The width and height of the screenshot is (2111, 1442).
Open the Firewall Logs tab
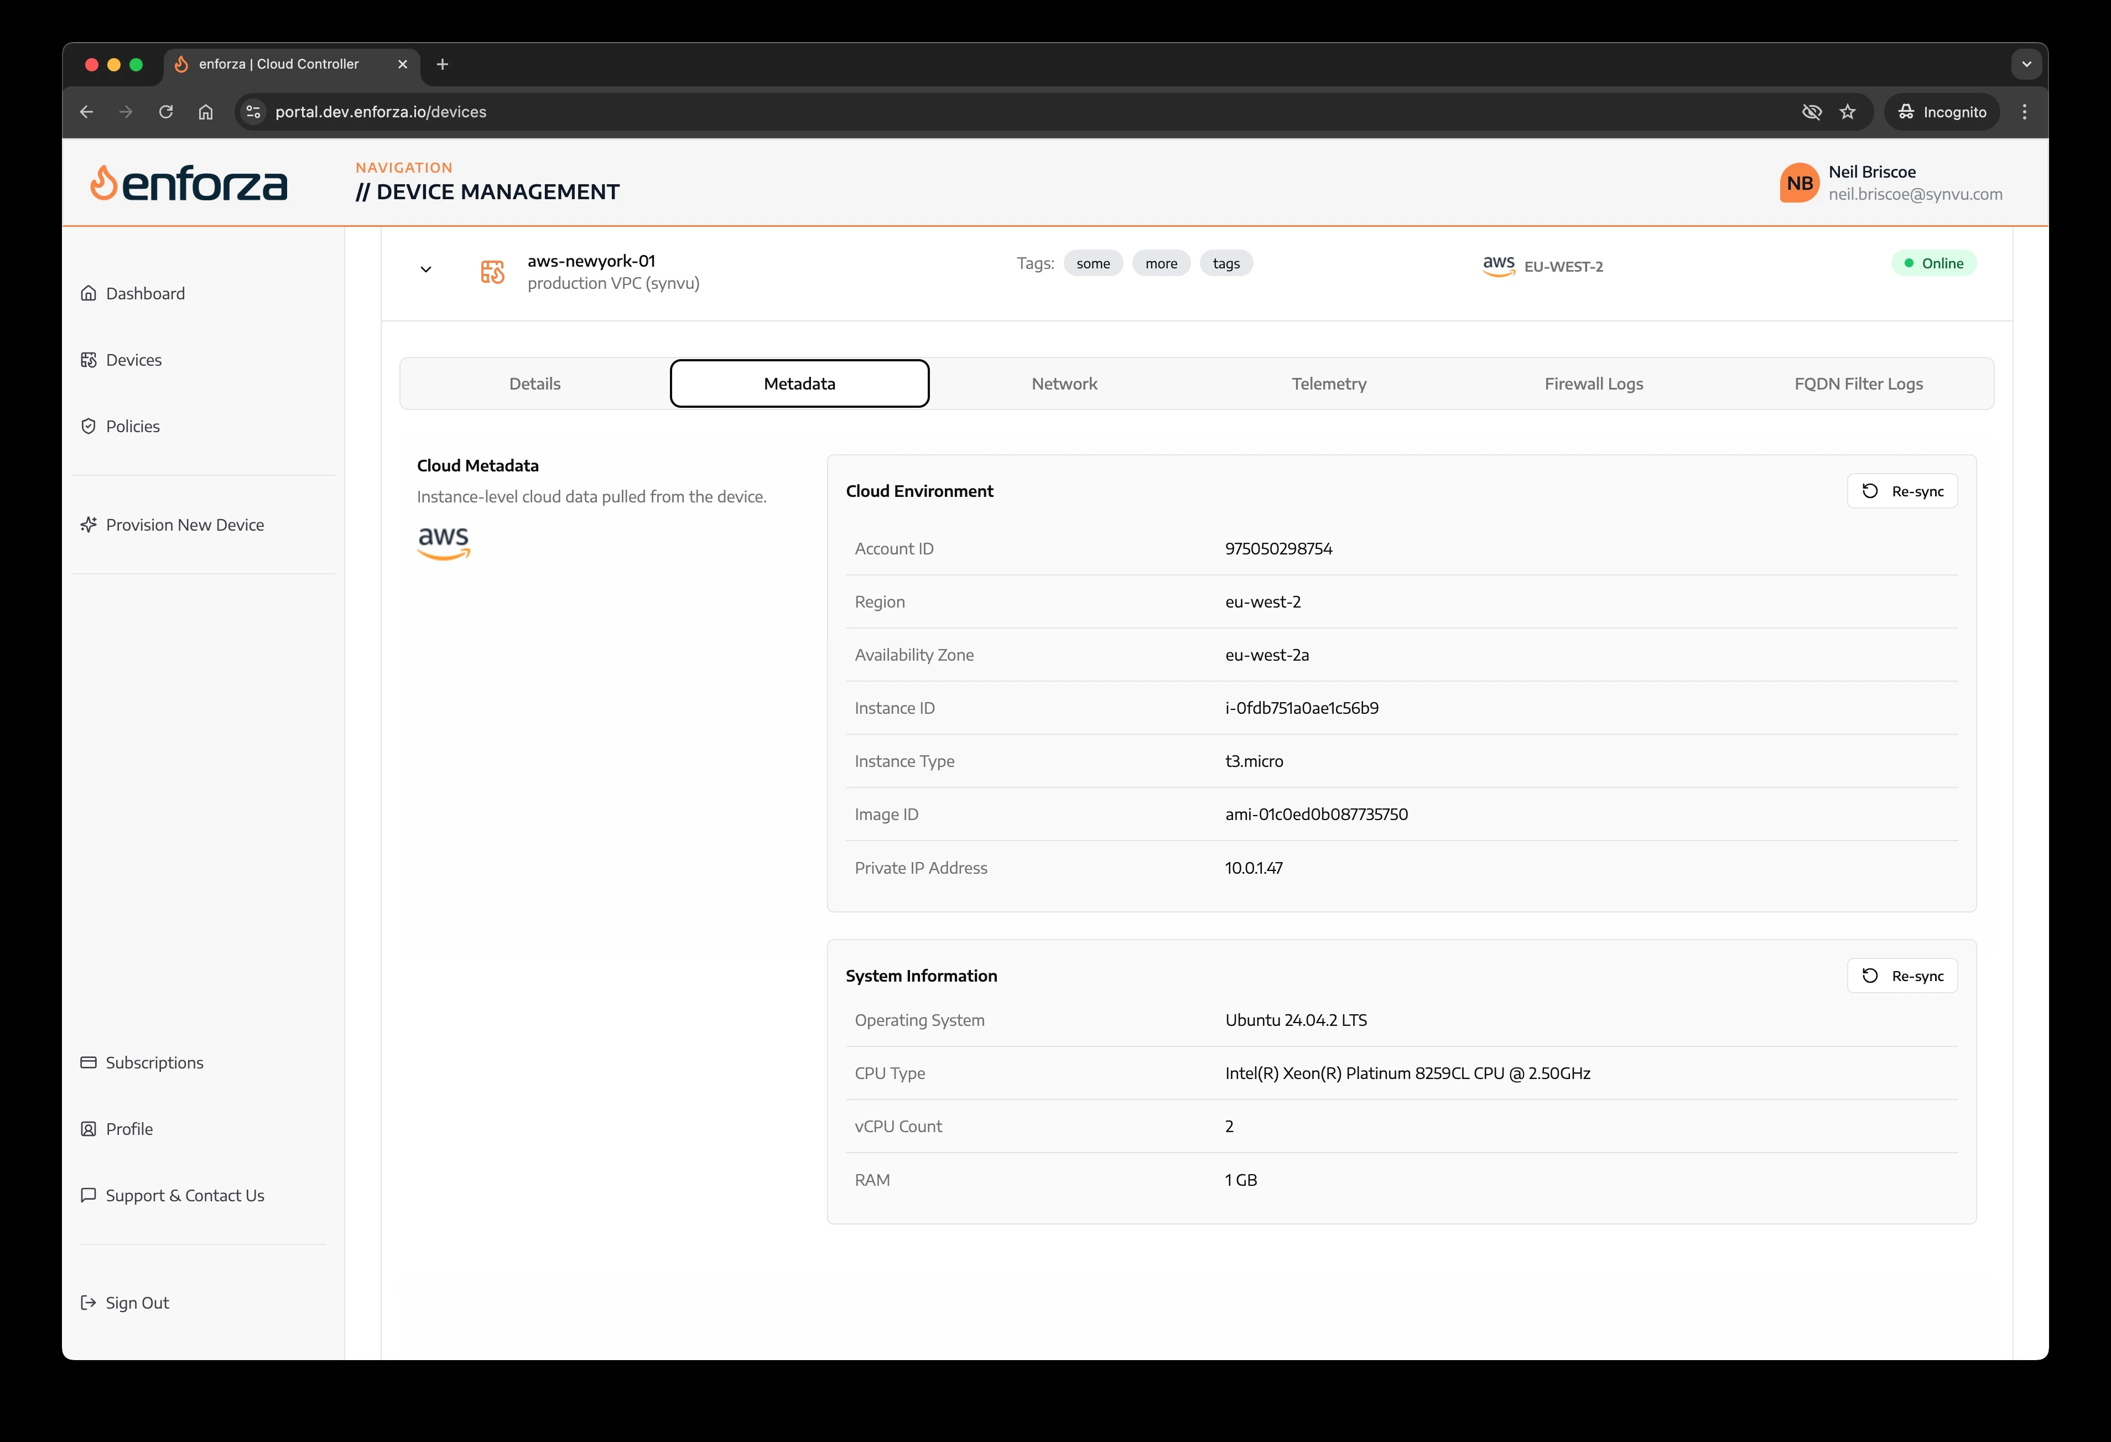click(1593, 382)
